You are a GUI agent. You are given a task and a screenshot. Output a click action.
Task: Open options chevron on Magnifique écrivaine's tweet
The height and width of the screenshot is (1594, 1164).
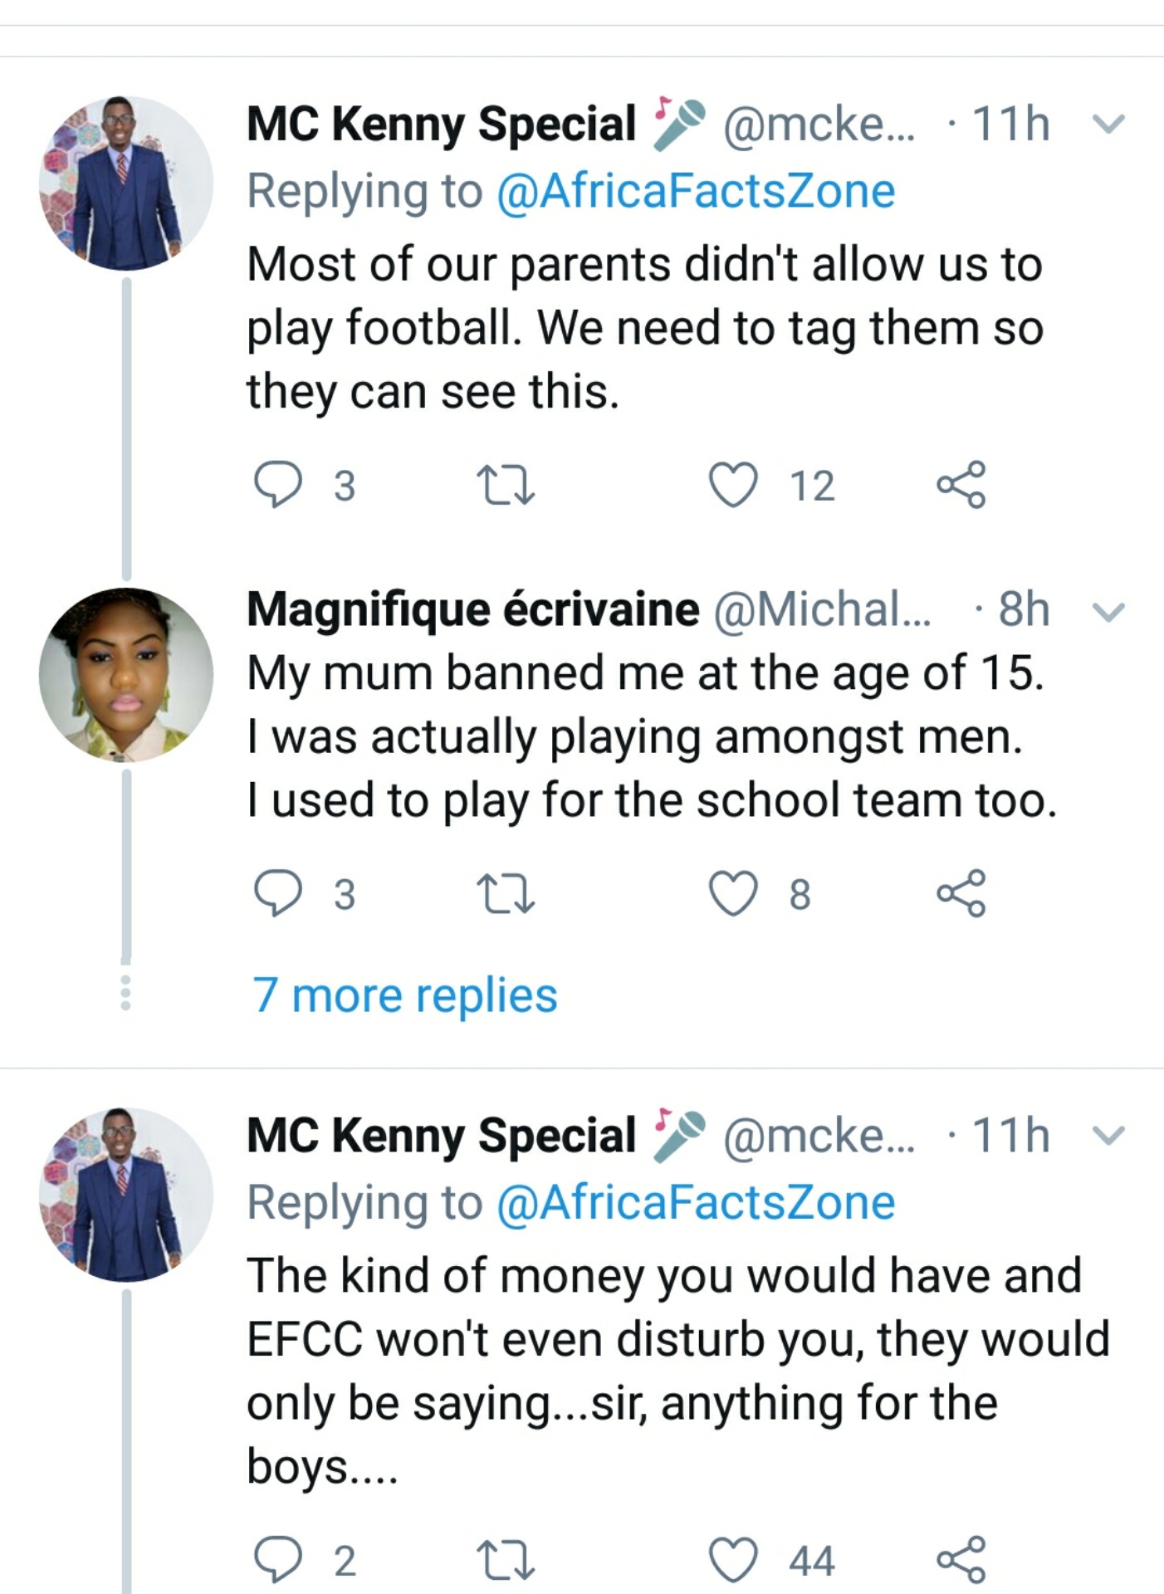pos(1108,612)
